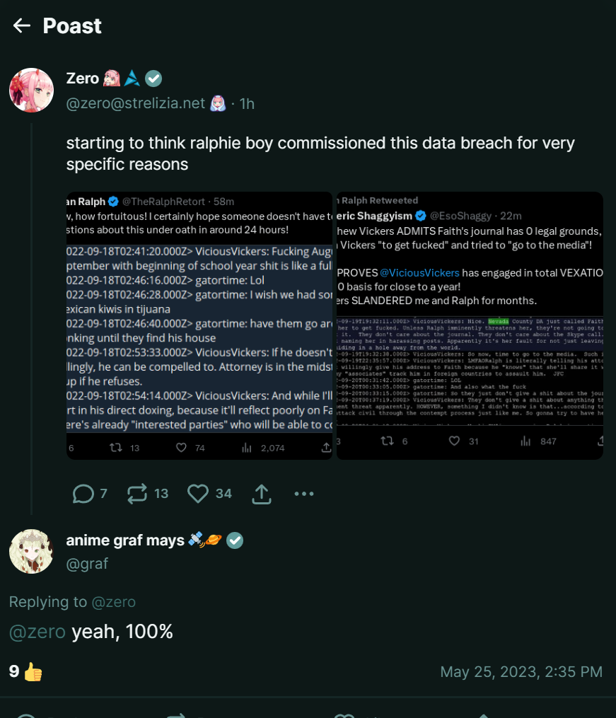616x718 pixels.
Task: Open the @graf handle link
Action: point(88,564)
